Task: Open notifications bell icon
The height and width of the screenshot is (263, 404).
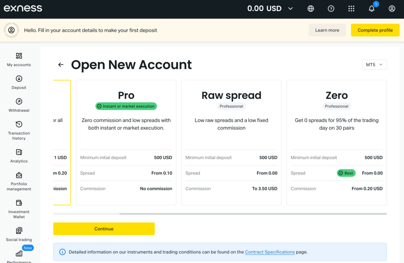Action: point(372,9)
